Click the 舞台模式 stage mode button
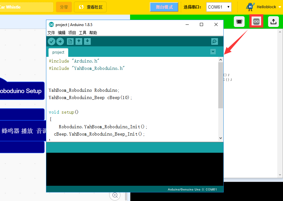Viewport: 283px width, 201px height. click(x=164, y=7)
